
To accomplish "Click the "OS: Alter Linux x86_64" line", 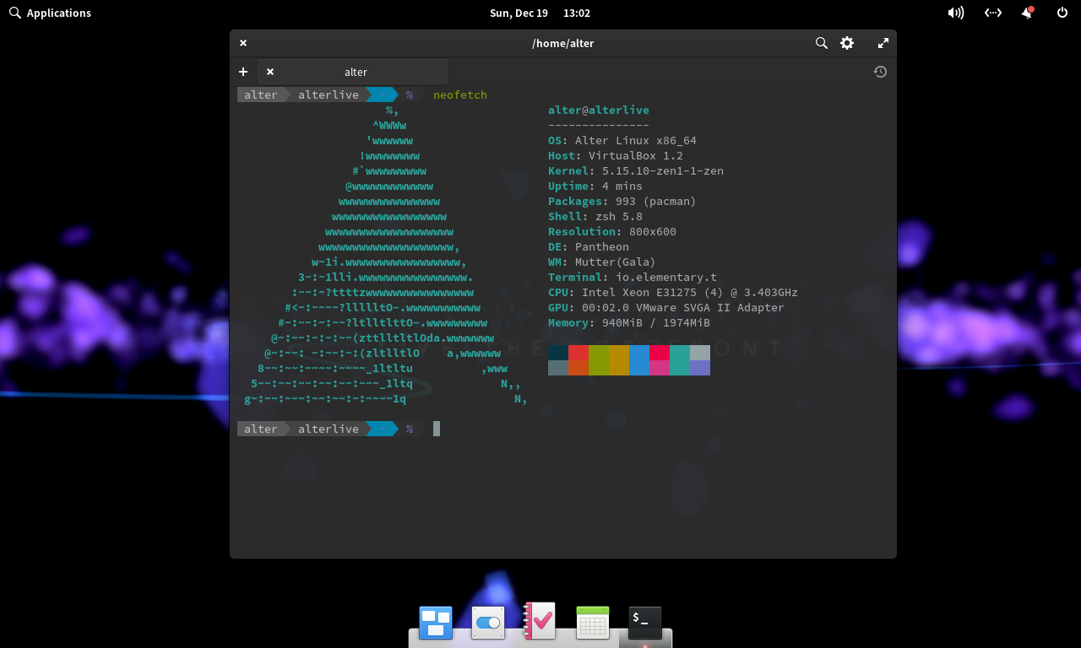I will [x=622, y=140].
